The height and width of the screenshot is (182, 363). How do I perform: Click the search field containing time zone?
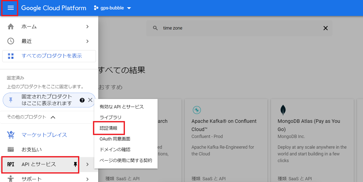239,28
